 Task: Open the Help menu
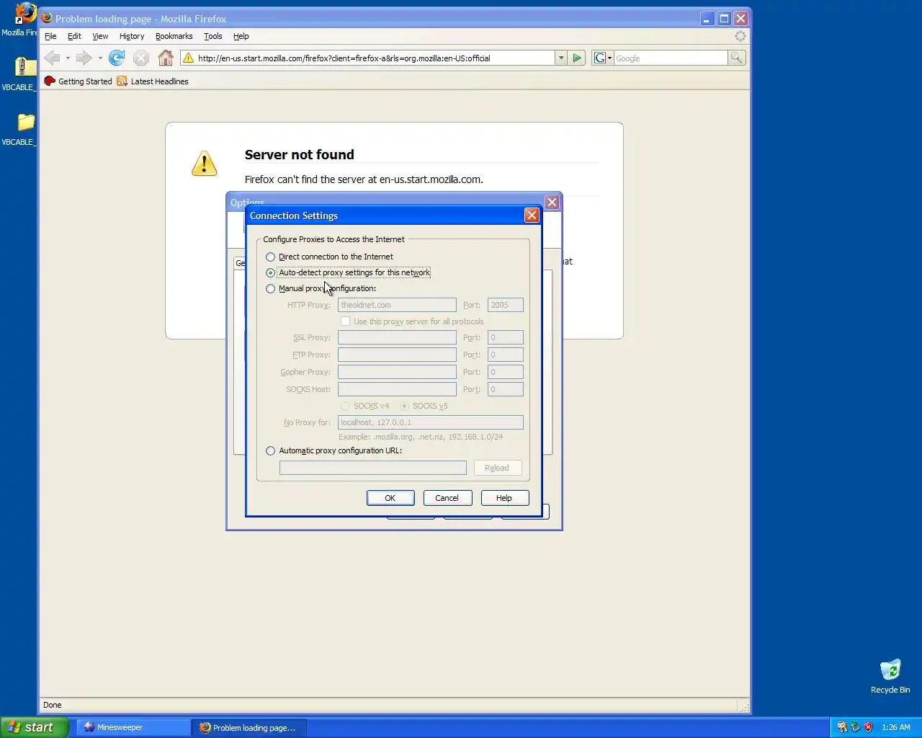pyautogui.click(x=241, y=36)
